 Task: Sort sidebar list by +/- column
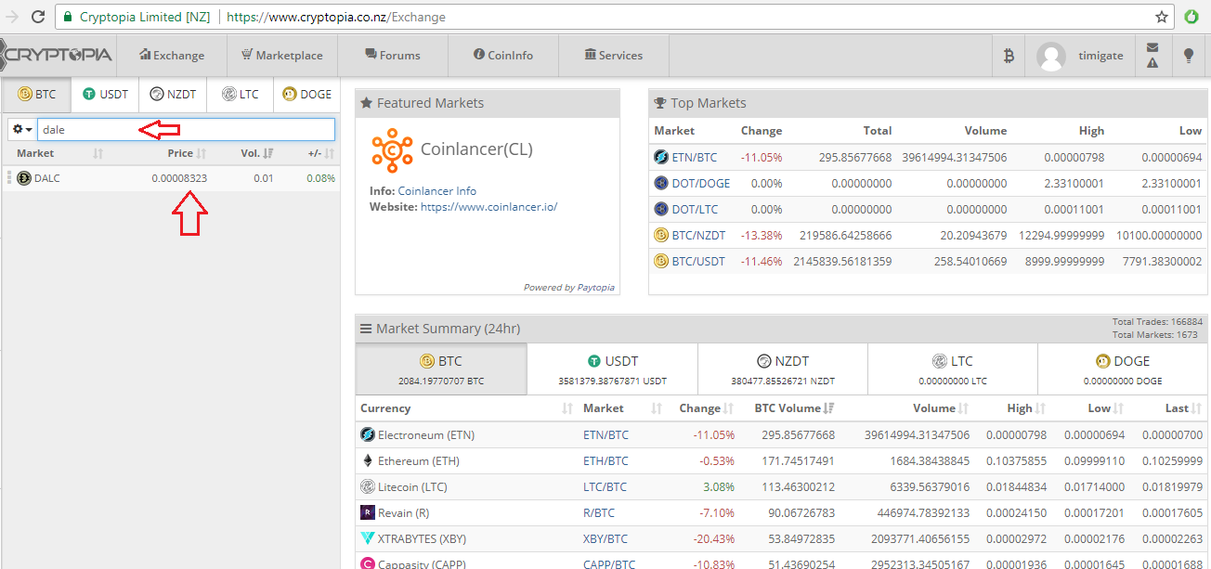[321, 153]
